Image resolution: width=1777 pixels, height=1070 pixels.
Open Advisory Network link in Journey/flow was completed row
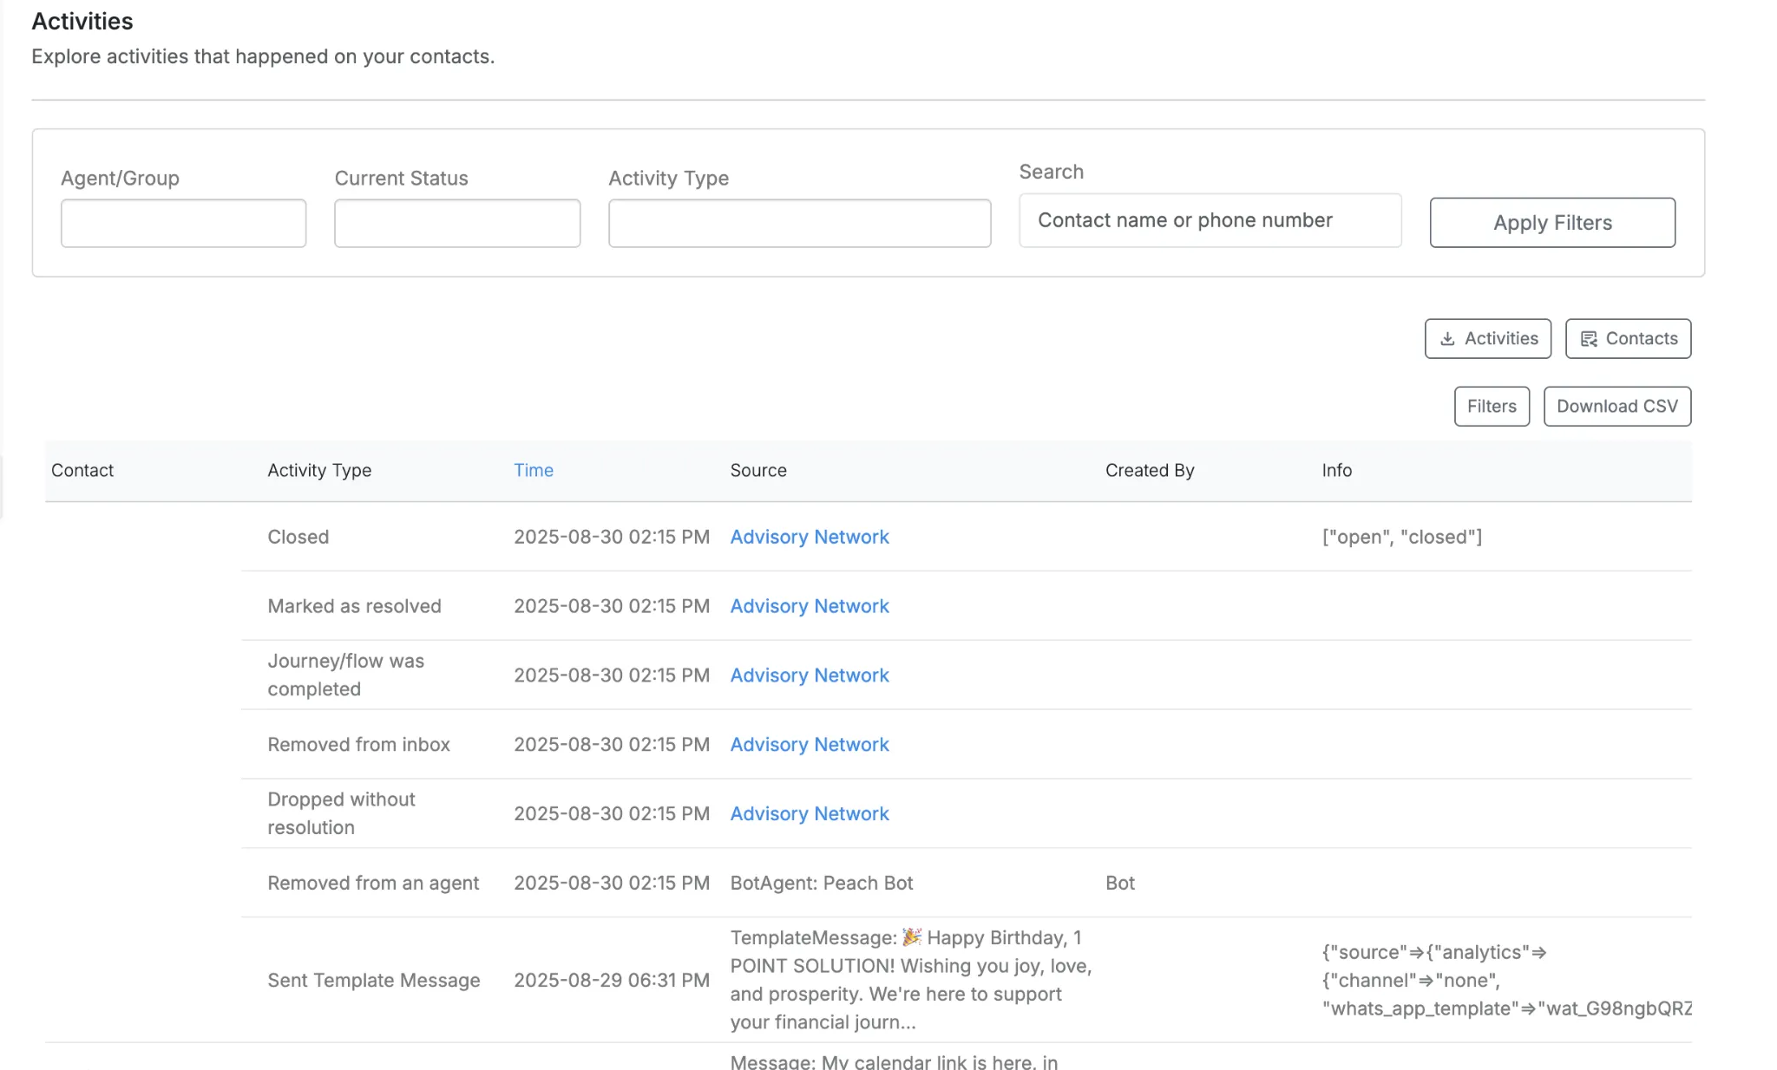coord(809,675)
